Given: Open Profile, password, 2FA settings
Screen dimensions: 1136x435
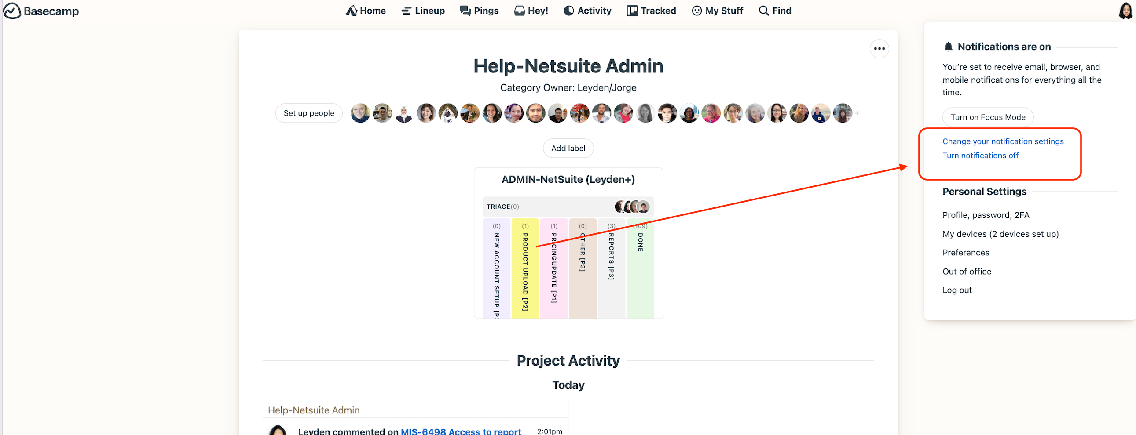Looking at the screenshot, I should click(x=986, y=215).
